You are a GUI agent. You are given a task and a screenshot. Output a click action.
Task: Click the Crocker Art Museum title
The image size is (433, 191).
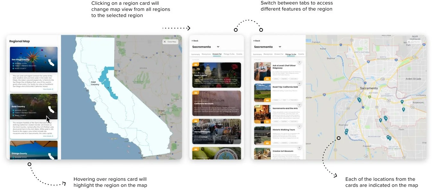283,151
